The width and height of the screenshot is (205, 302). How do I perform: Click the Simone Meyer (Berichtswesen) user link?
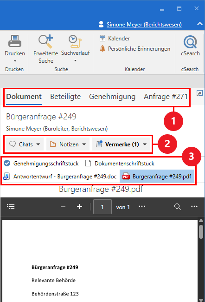pos(144,25)
